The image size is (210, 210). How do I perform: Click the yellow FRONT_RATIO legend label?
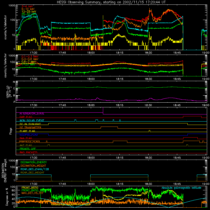tap(30, 188)
